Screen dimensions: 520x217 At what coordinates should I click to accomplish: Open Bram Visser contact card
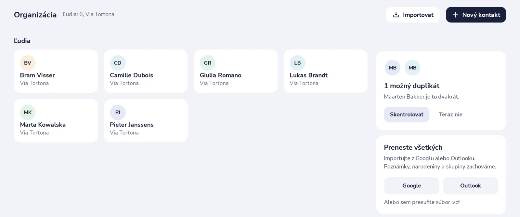pos(56,71)
